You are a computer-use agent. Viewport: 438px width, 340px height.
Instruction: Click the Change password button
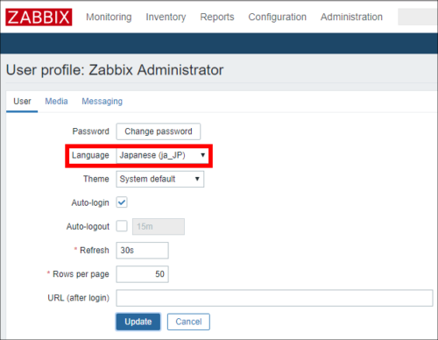159,131
